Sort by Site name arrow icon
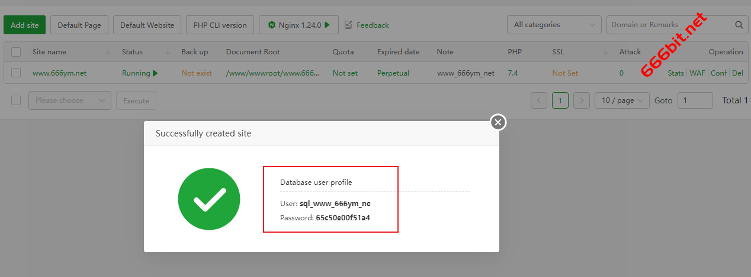 [107, 52]
